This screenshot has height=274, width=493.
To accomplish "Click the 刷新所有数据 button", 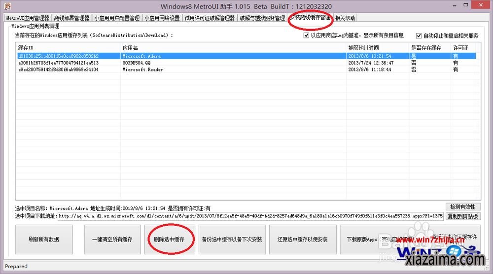I will point(44,240).
